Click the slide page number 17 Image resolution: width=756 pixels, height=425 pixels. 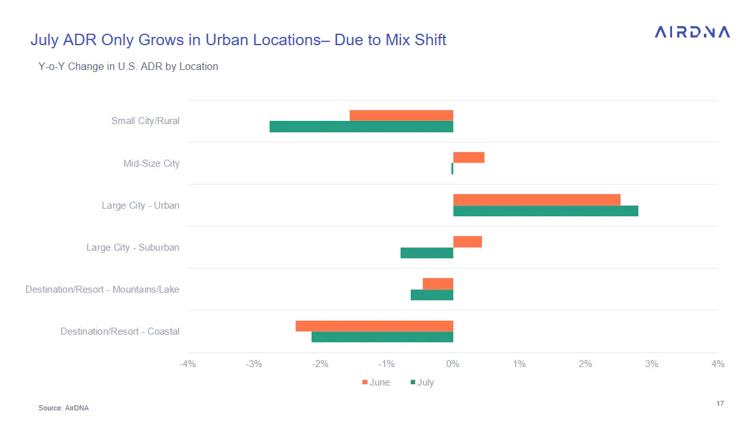pyautogui.click(x=720, y=403)
